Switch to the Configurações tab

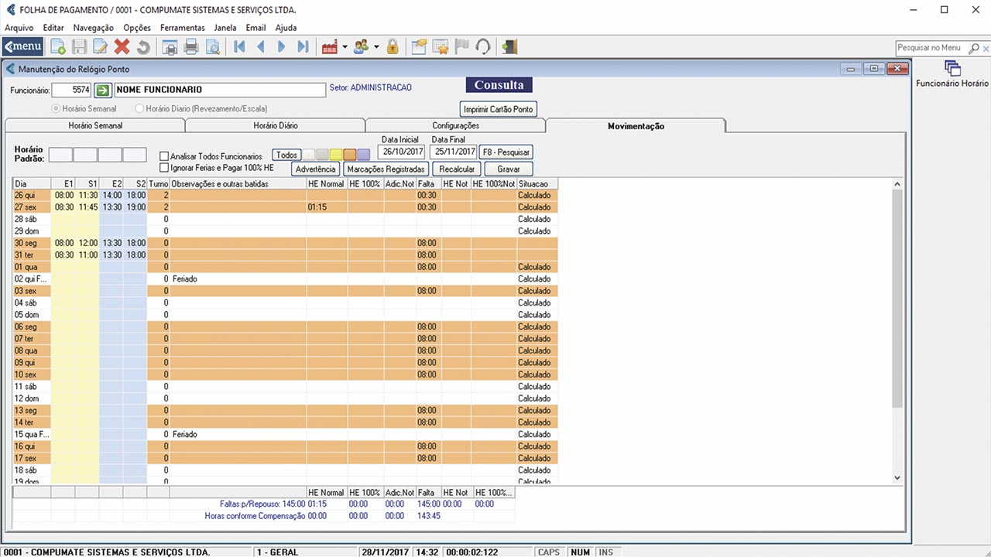[x=455, y=125]
